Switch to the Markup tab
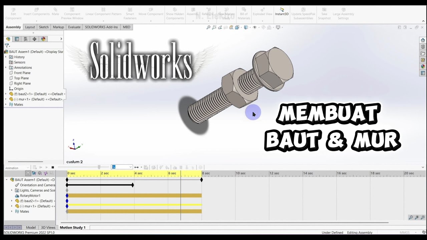427x240 pixels. point(58,27)
